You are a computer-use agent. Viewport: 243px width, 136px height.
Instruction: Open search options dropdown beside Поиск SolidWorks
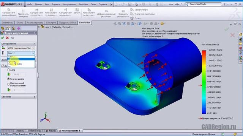pos(189,4)
